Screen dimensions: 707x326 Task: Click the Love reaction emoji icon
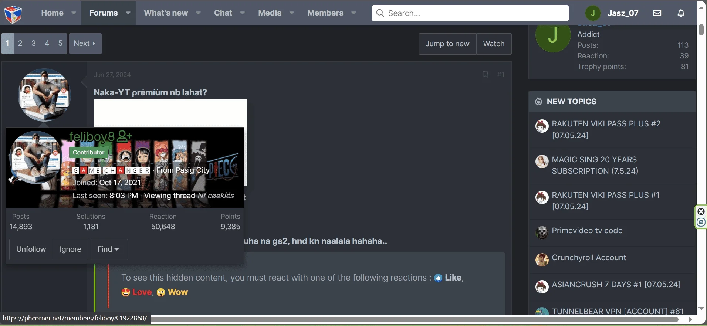[126, 292]
